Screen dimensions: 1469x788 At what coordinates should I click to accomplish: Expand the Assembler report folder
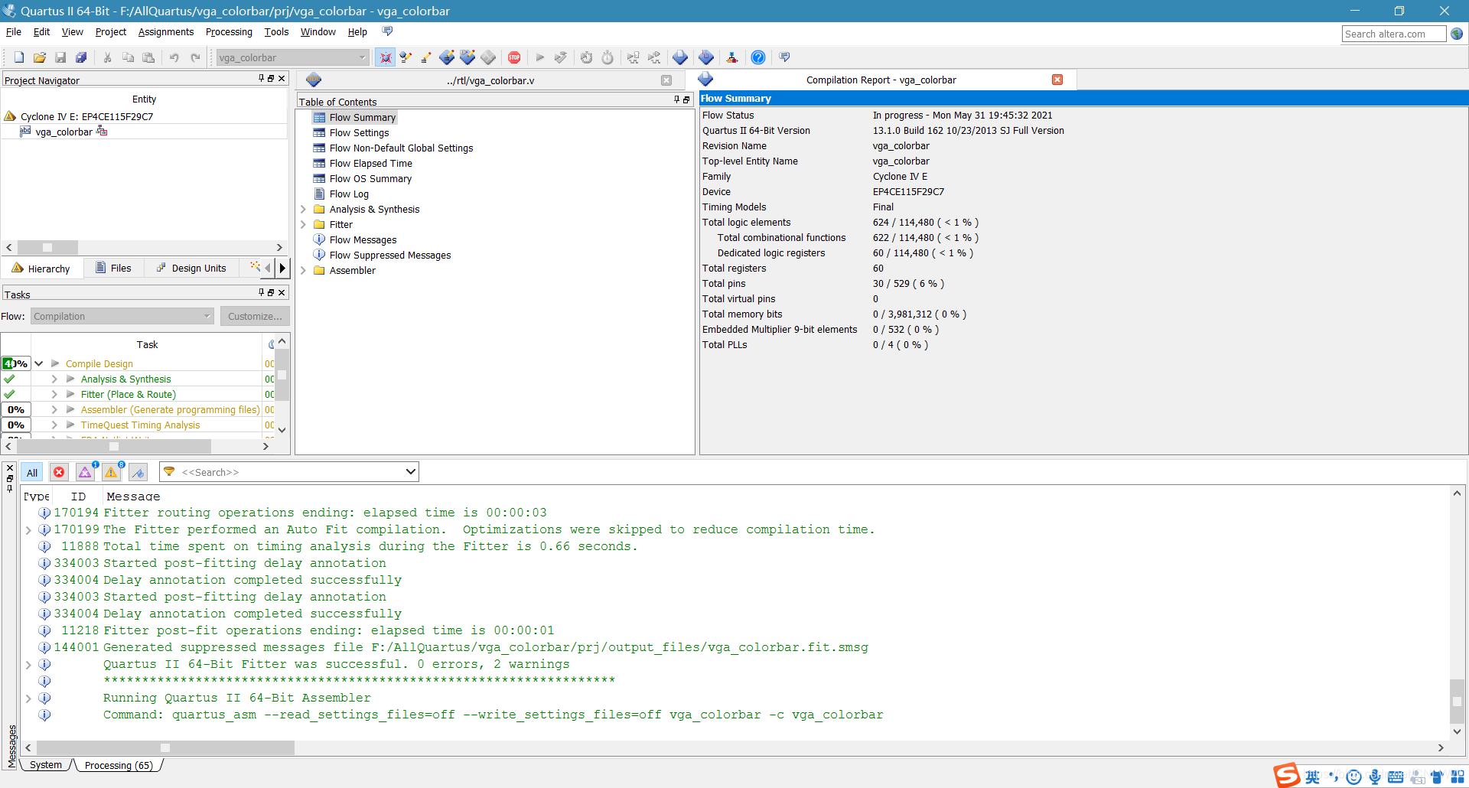[x=303, y=270]
